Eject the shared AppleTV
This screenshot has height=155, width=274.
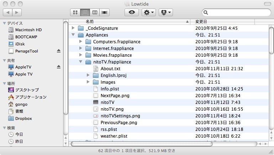(59, 67)
